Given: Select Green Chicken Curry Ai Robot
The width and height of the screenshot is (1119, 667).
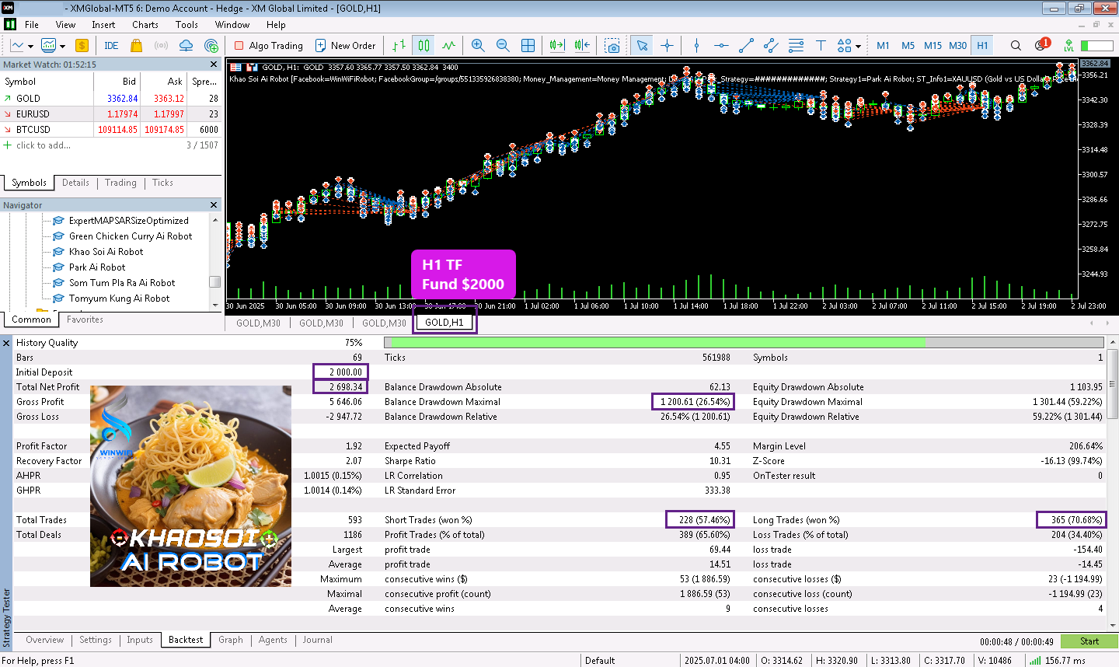Looking at the screenshot, I should (x=131, y=236).
